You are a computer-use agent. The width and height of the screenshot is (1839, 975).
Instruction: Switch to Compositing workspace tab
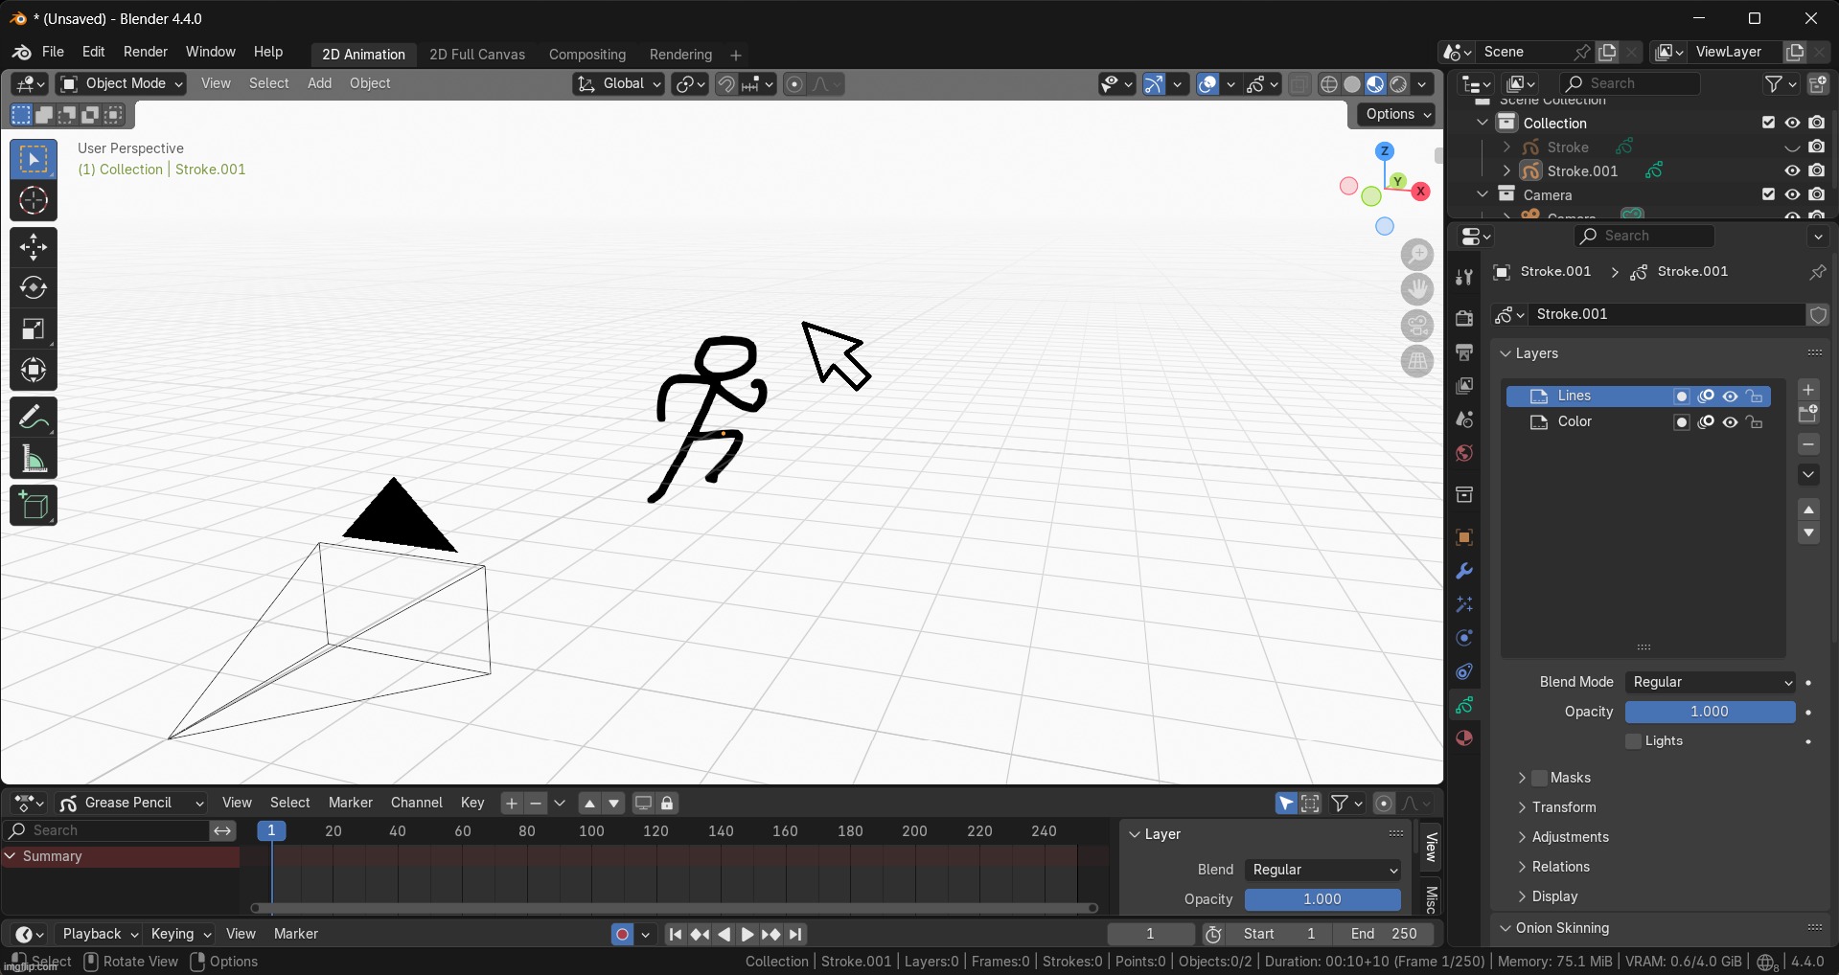tap(587, 55)
